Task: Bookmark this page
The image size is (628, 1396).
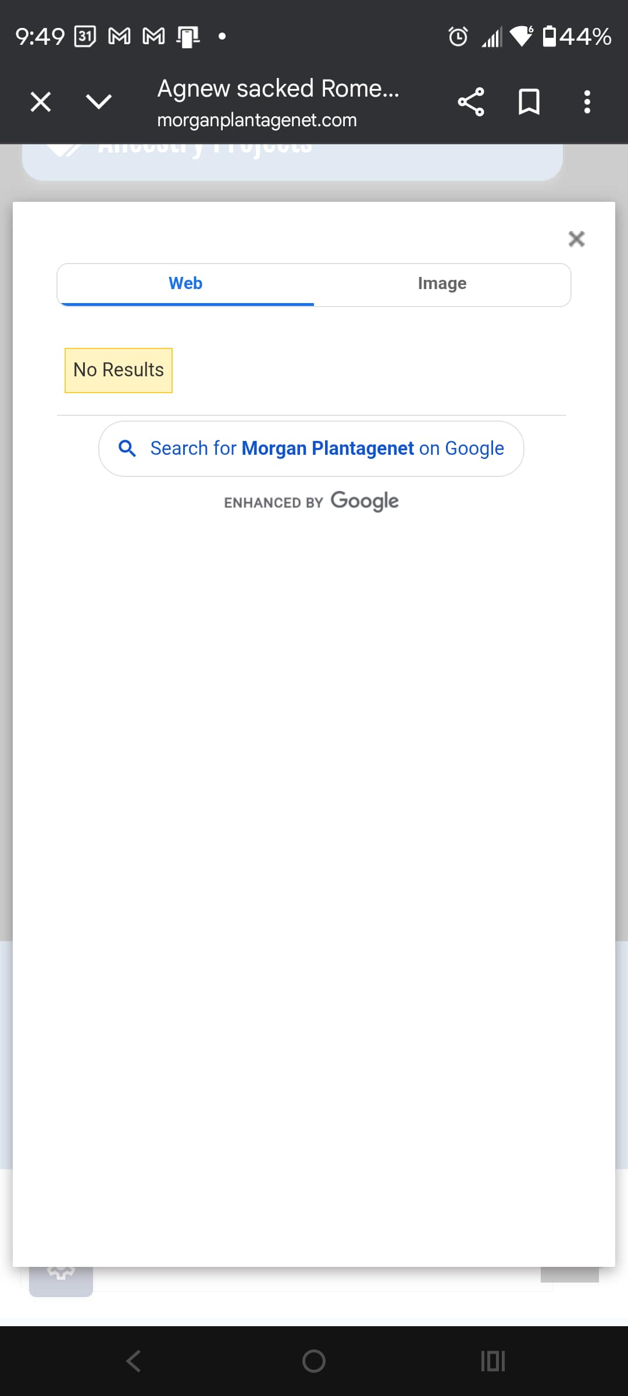Action: (x=529, y=102)
